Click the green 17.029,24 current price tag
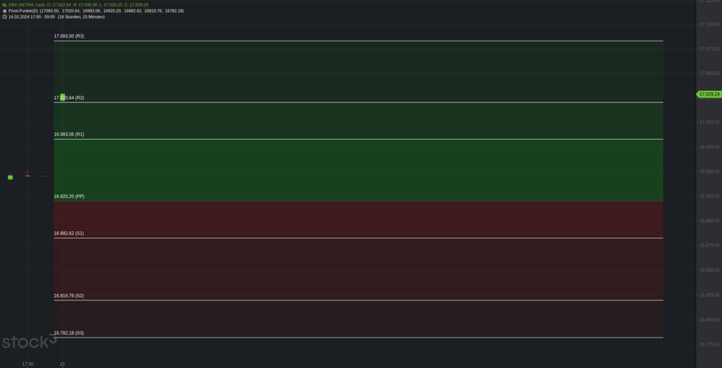The height and width of the screenshot is (368, 722). point(708,94)
